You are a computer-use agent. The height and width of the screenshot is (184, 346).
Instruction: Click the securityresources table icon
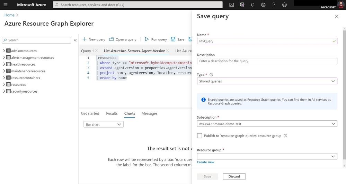coord(8,91)
